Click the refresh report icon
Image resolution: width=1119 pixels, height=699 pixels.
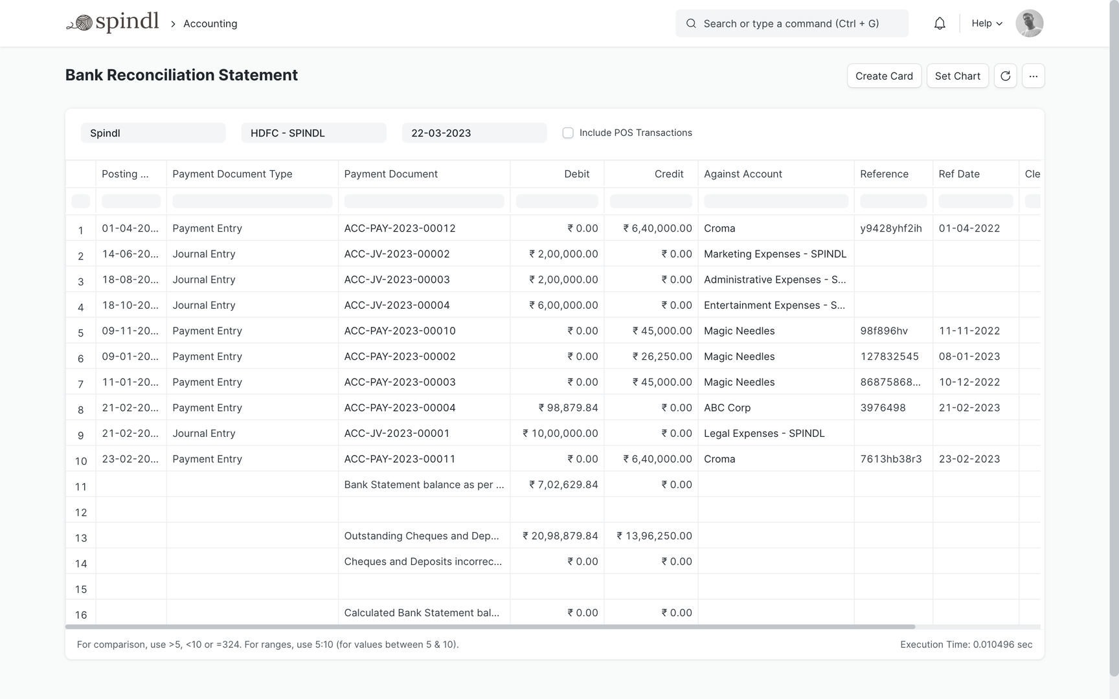pos(1006,76)
